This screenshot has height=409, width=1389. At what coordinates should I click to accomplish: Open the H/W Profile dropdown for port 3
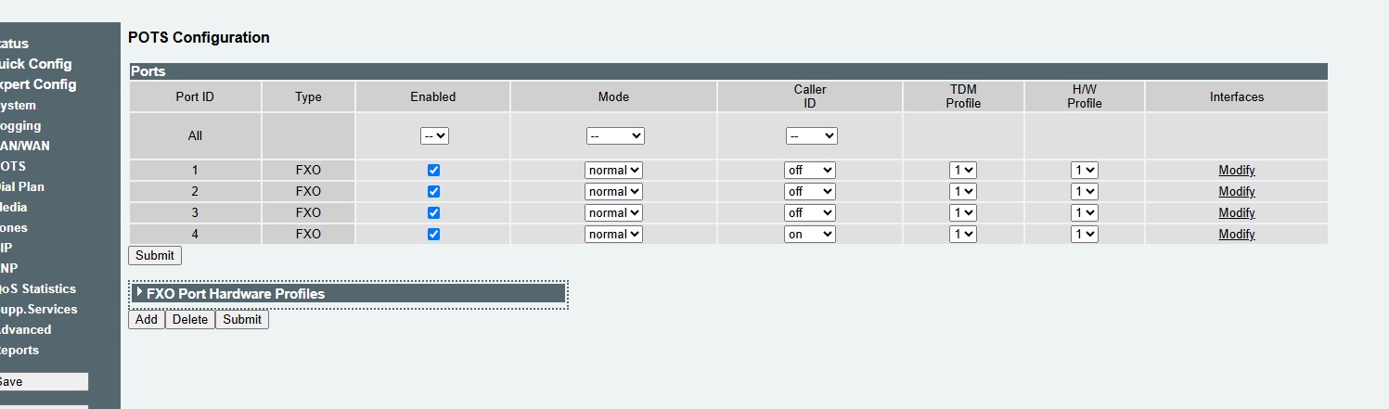point(1085,213)
